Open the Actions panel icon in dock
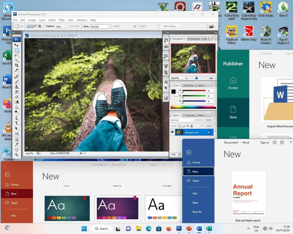The width and height of the screenshot is (293, 234). [x=166, y=46]
